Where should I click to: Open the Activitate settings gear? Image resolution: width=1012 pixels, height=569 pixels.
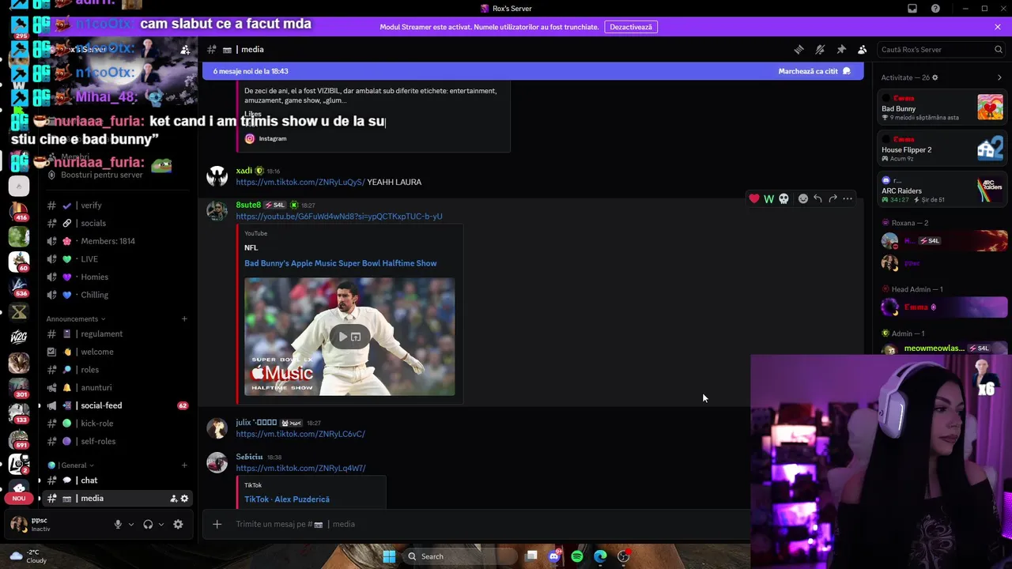click(935, 77)
